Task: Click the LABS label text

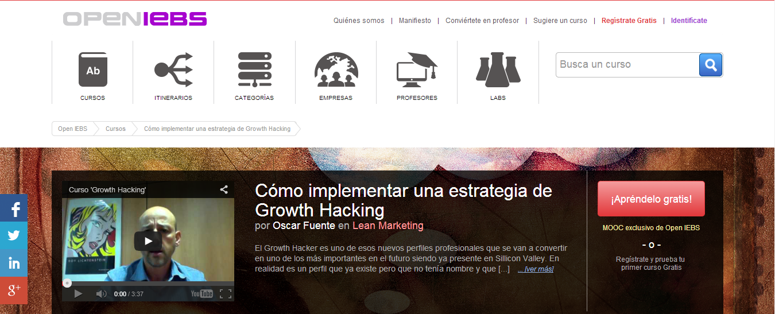Action: (498, 98)
